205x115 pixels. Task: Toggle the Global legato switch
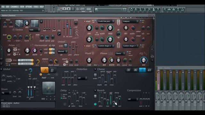click(9, 76)
